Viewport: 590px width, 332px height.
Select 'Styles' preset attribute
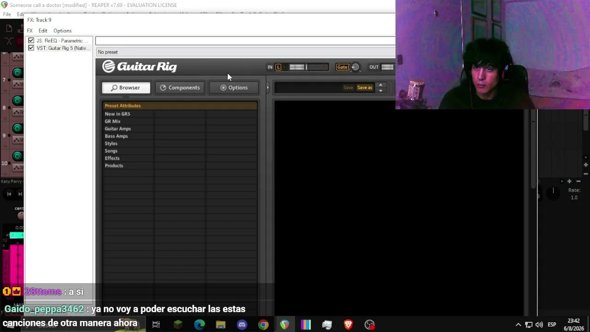[111, 143]
